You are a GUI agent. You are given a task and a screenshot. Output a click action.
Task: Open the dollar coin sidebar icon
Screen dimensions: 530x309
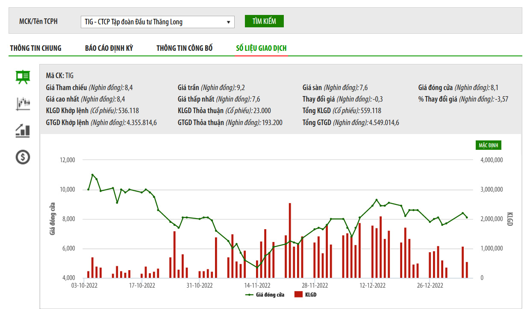click(x=23, y=157)
